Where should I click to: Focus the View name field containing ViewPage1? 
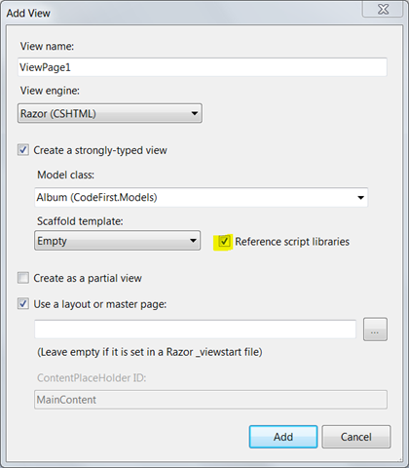point(203,67)
